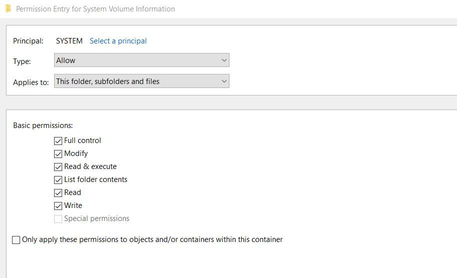The image size is (457, 278).
Task: Enable Only apply these permissions to objects checkbox
Action: point(16,240)
